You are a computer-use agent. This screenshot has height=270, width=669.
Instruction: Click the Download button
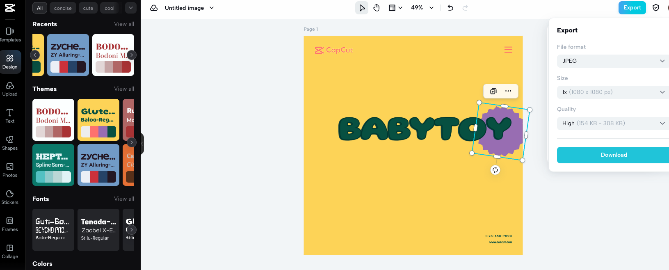614,155
